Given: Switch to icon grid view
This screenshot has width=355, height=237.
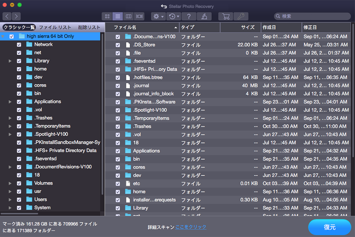Looking at the screenshot, I should (107, 16).
